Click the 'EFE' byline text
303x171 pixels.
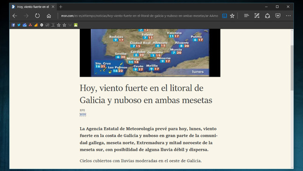pos(83,110)
